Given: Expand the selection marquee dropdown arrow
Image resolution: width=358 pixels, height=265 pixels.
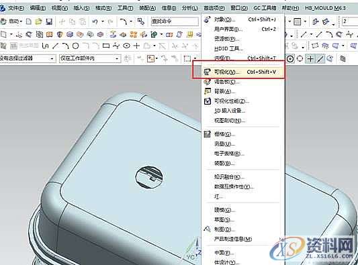Looking at the screenshot, I should 195,59.
